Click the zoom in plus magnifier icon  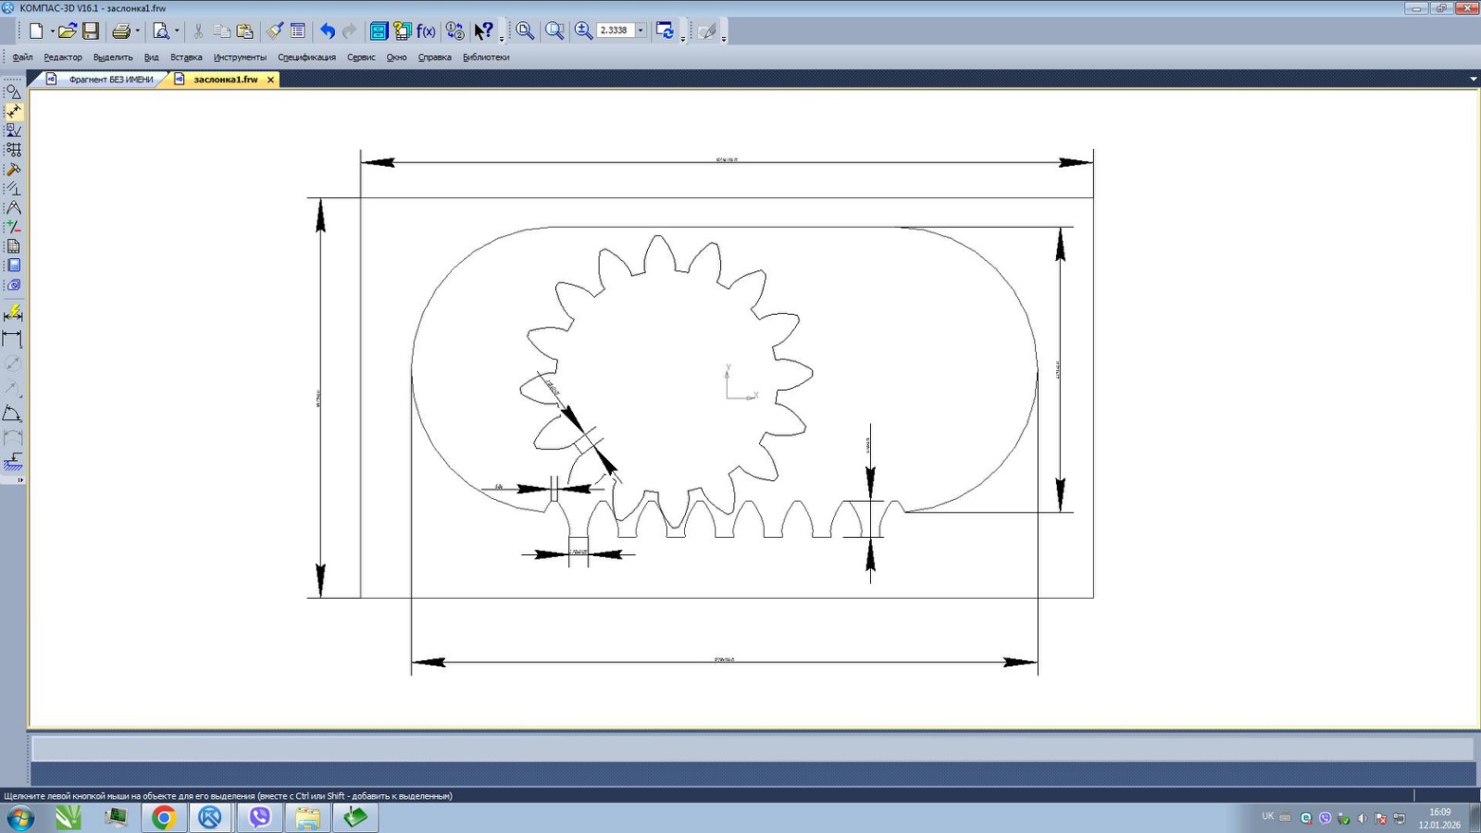tap(584, 31)
